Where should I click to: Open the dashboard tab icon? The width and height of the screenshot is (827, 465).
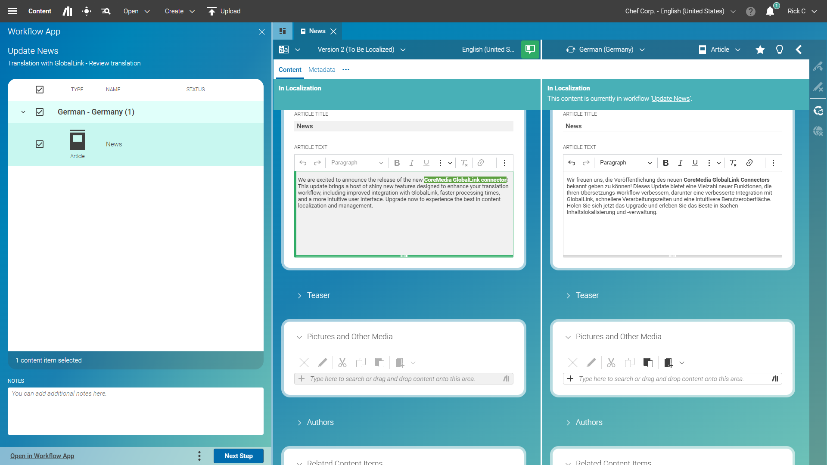coord(283,31)
